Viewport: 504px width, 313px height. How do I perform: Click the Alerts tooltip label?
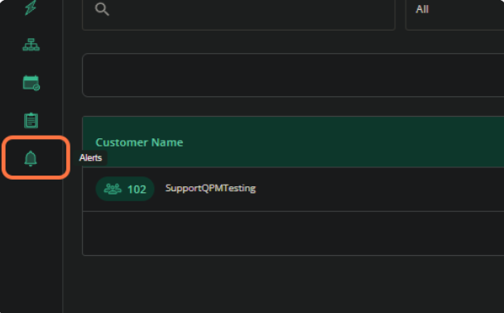coord(90,157)
